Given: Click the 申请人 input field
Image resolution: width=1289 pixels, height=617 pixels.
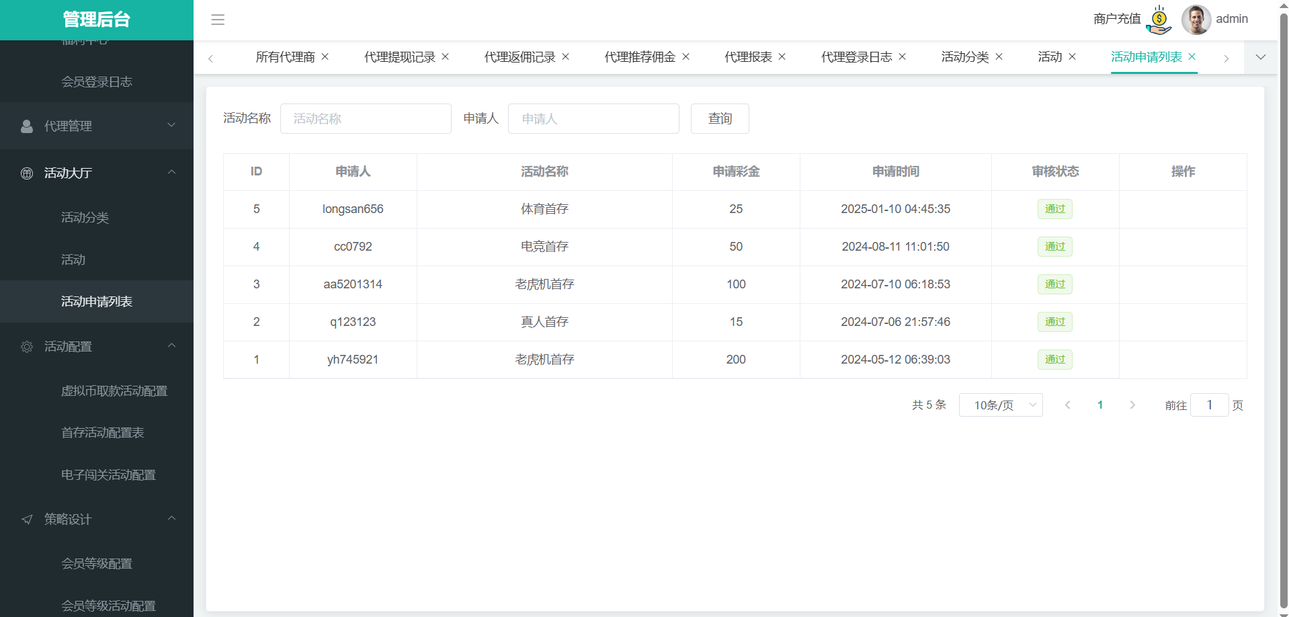Looking at the screenshot, I should point(593,119).
